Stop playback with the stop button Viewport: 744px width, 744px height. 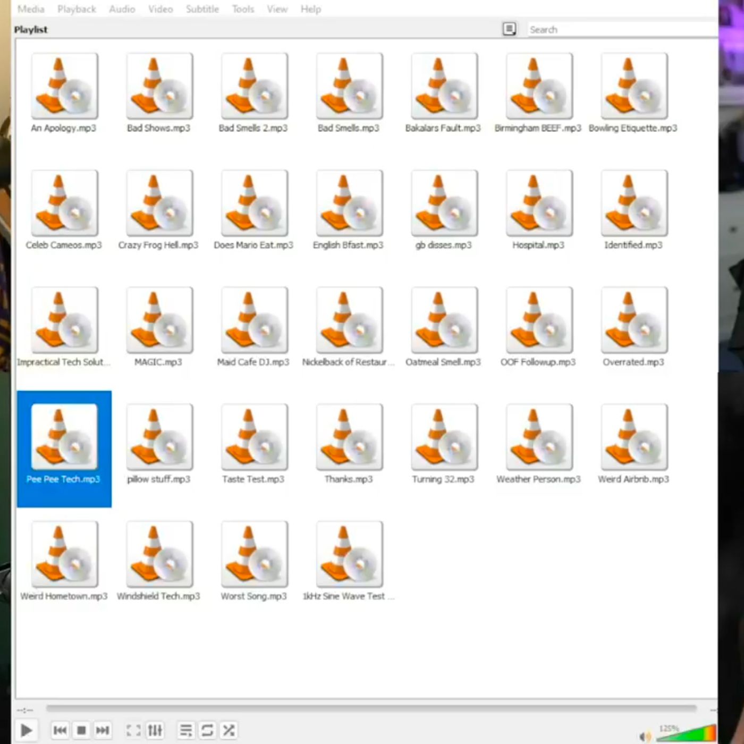click(x=81, y=730)
